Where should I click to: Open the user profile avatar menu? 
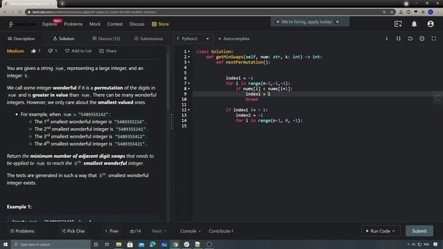[x=431, y=24]
